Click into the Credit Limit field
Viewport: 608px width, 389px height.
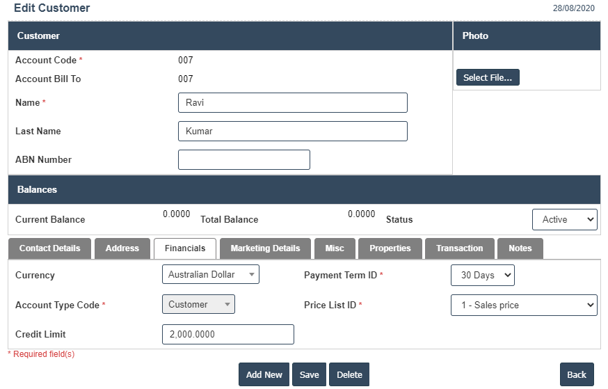(x=227, y=334)
